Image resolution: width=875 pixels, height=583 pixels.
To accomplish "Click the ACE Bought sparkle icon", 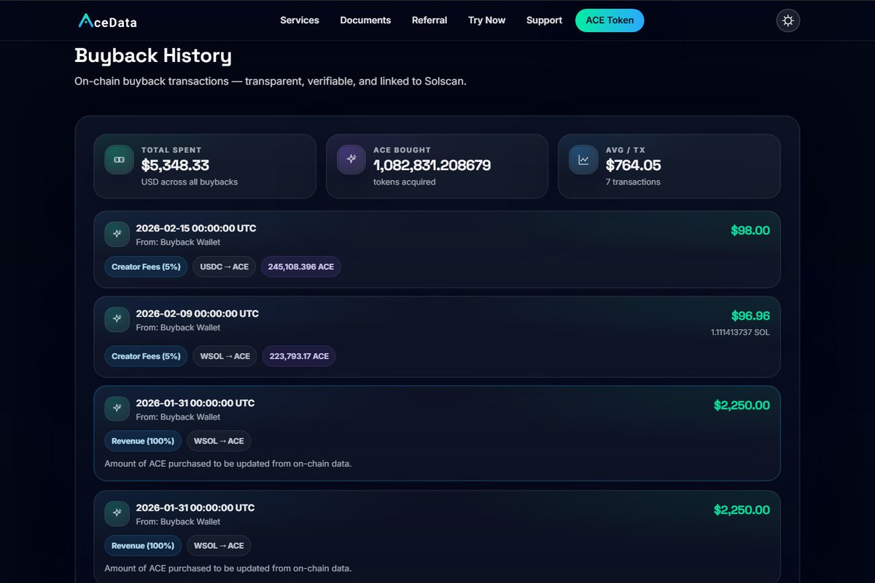I will pos(351,159).
